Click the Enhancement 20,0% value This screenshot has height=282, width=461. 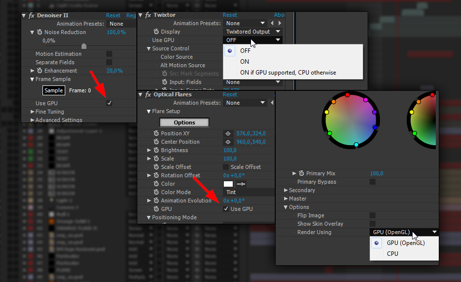(114, 71)
